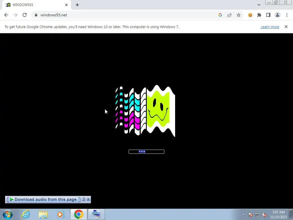Open a new tab with plus button
The width and height of the screenshot is (293, 220).
pyautogui.click(x=77, y=5)
